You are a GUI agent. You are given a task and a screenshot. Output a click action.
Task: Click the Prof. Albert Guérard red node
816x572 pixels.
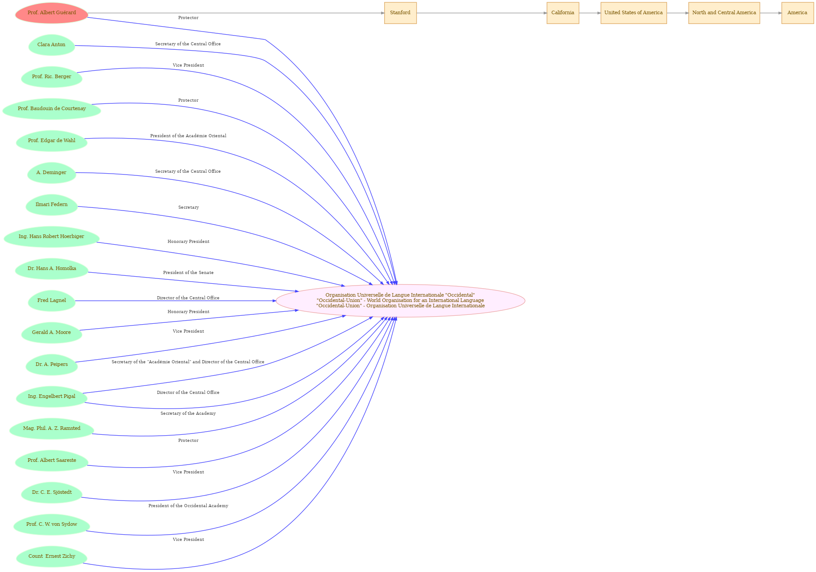point(52,13)
